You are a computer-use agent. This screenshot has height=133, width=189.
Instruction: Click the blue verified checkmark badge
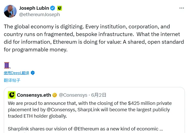pyautogui.click(x=52, y=8)
